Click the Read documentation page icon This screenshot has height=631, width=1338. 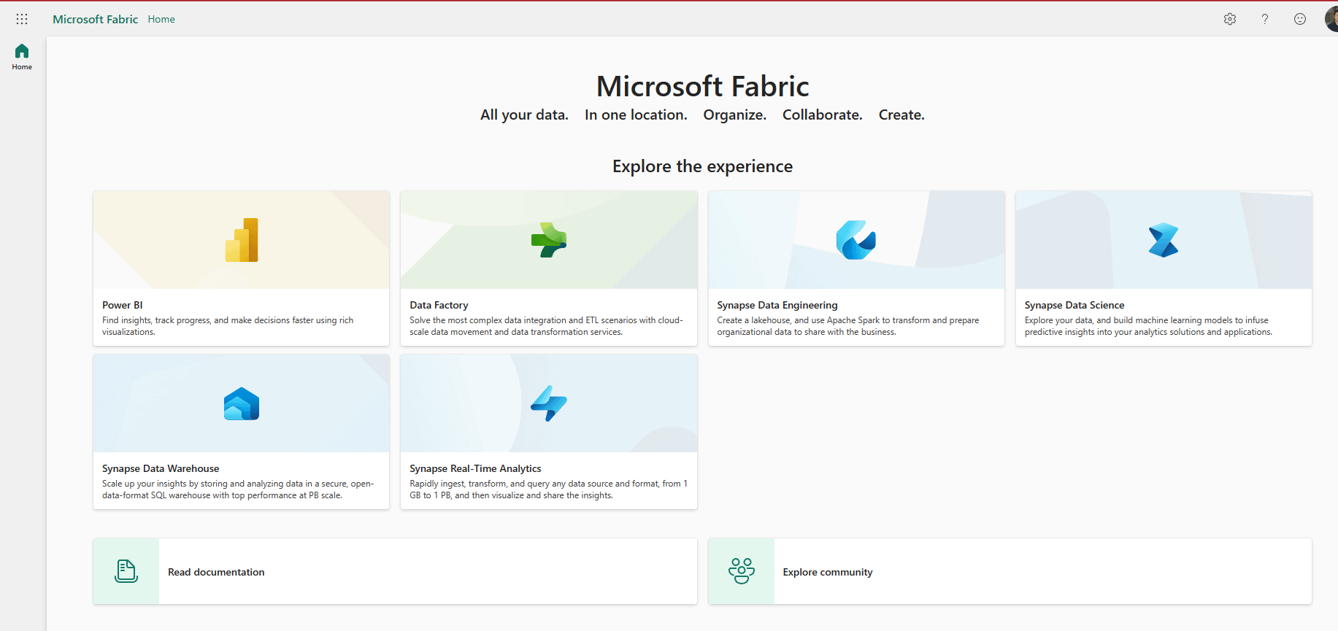pyautogui.click(x=126, y=571)
